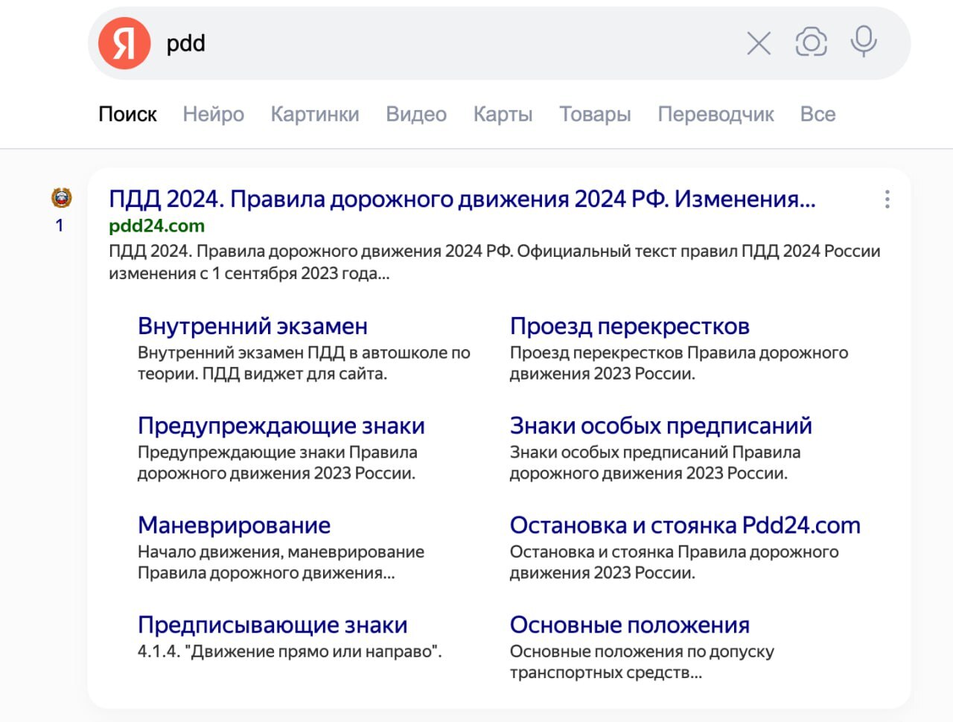The image size is (953, 722).
Task: Open the three-dot result options menu
Action: 887,199
